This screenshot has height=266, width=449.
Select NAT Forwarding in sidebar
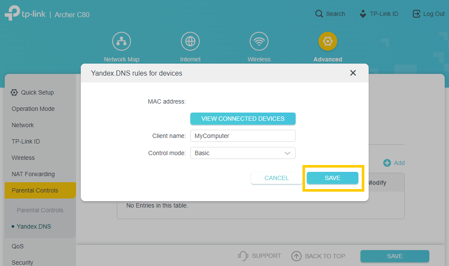tap(33, 174)
